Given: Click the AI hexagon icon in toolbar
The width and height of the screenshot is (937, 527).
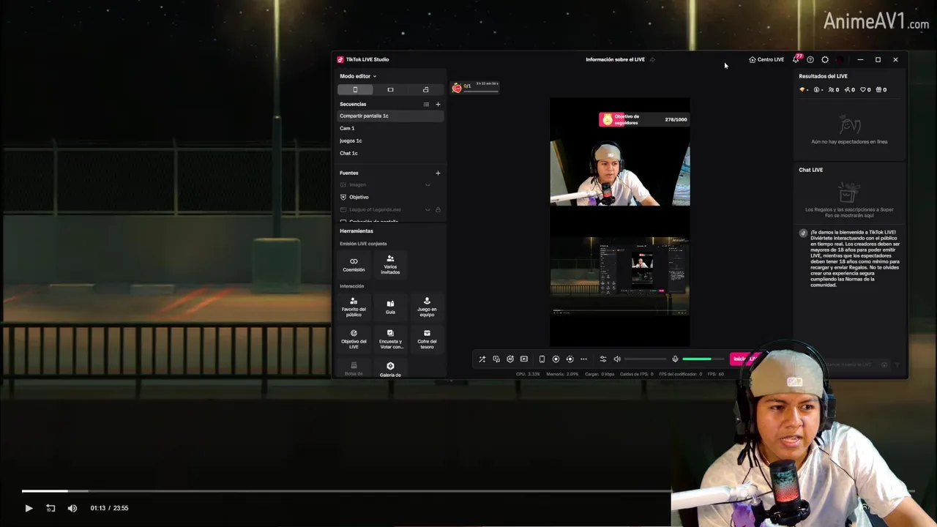Looking at the screenshot, I should coord(510,359).
